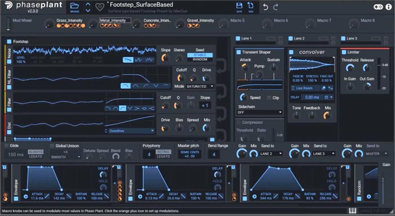Image resolution: width=395 pixels, height=216 pixels.
Task: Click the Polyphony RETRIG button
Action: click(x=163, y=152)
